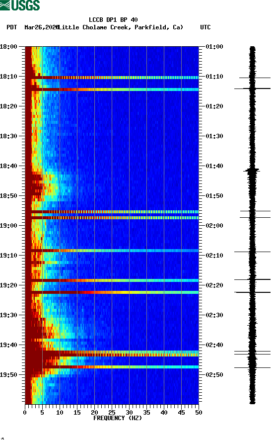Image resolution: width=274 pixels, height=444 pixels.
Task: Click the 19:30 PDT time label
Action: [8, 315]
